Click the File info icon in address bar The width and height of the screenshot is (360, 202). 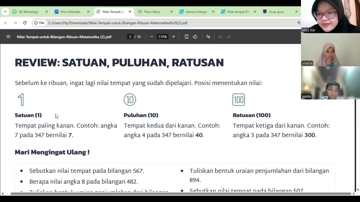39,23
